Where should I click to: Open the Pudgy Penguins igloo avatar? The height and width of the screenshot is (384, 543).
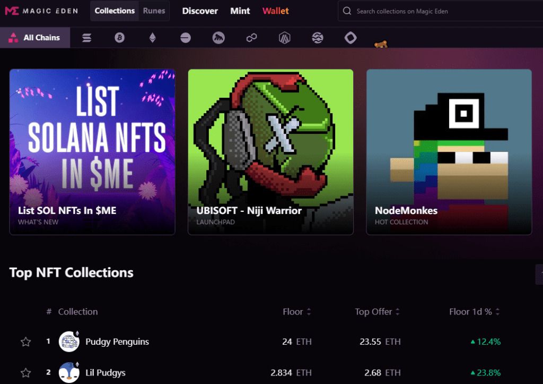69,342
